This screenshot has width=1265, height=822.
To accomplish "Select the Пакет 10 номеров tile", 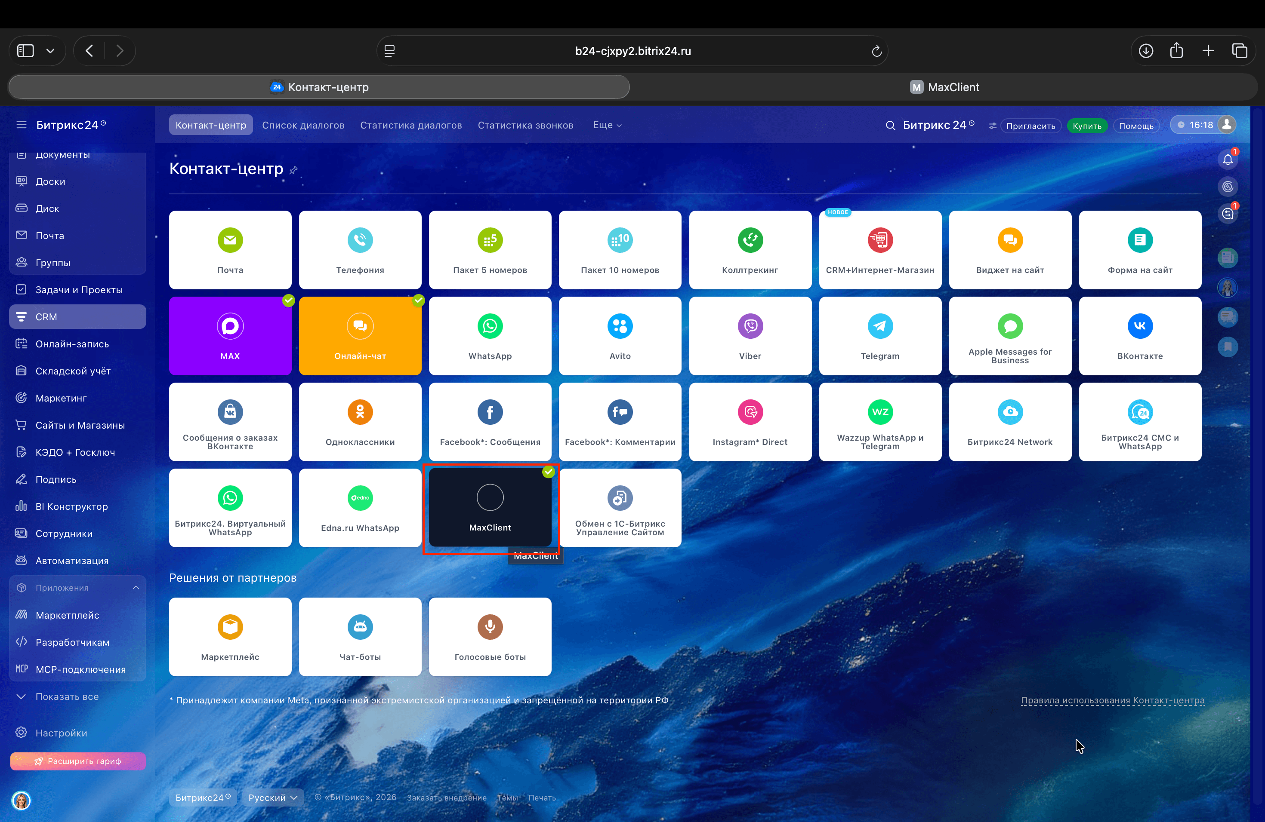I will click(620, 250).
